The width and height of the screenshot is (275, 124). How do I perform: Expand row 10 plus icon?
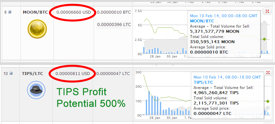click(x=11, y=73)
